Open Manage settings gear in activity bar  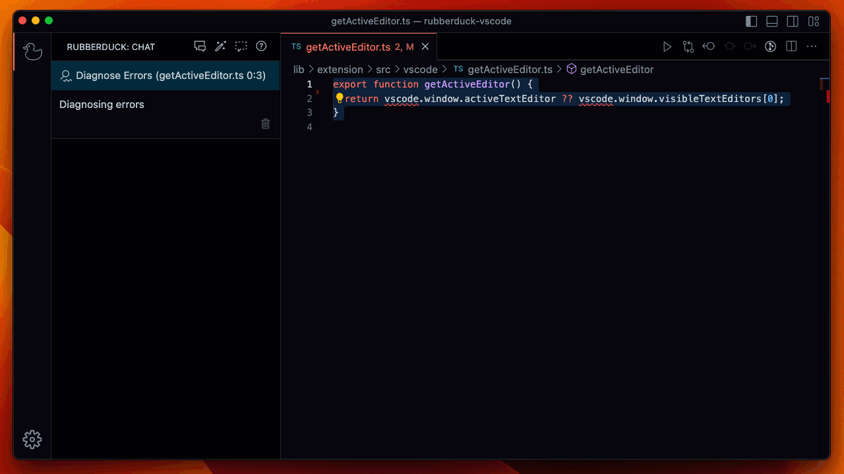(x=32, y=439)
